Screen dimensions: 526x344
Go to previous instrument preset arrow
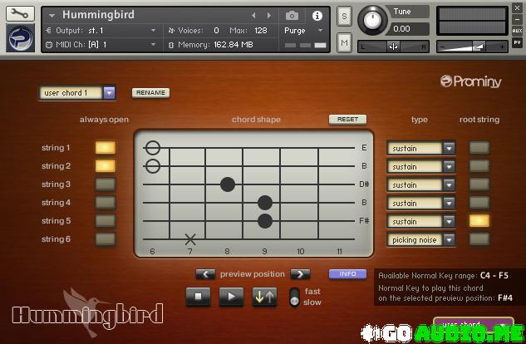click(253, 15)
